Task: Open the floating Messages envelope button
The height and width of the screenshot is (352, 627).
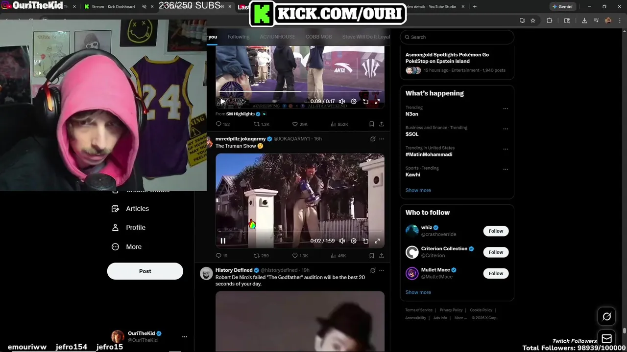Action: pyautogui.click(x=606, y=338)
